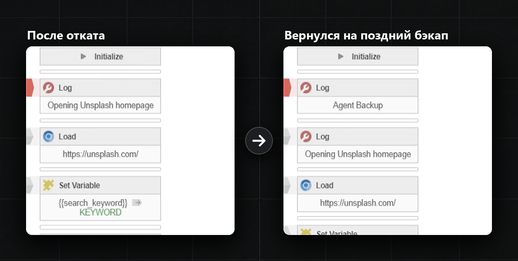Click the gray marker beside right second Log

[287, 137]
